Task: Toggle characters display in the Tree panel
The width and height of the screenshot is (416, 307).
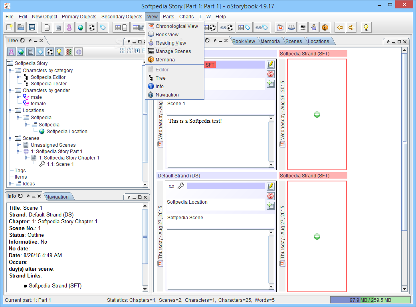Action: [x=12, y=52]
